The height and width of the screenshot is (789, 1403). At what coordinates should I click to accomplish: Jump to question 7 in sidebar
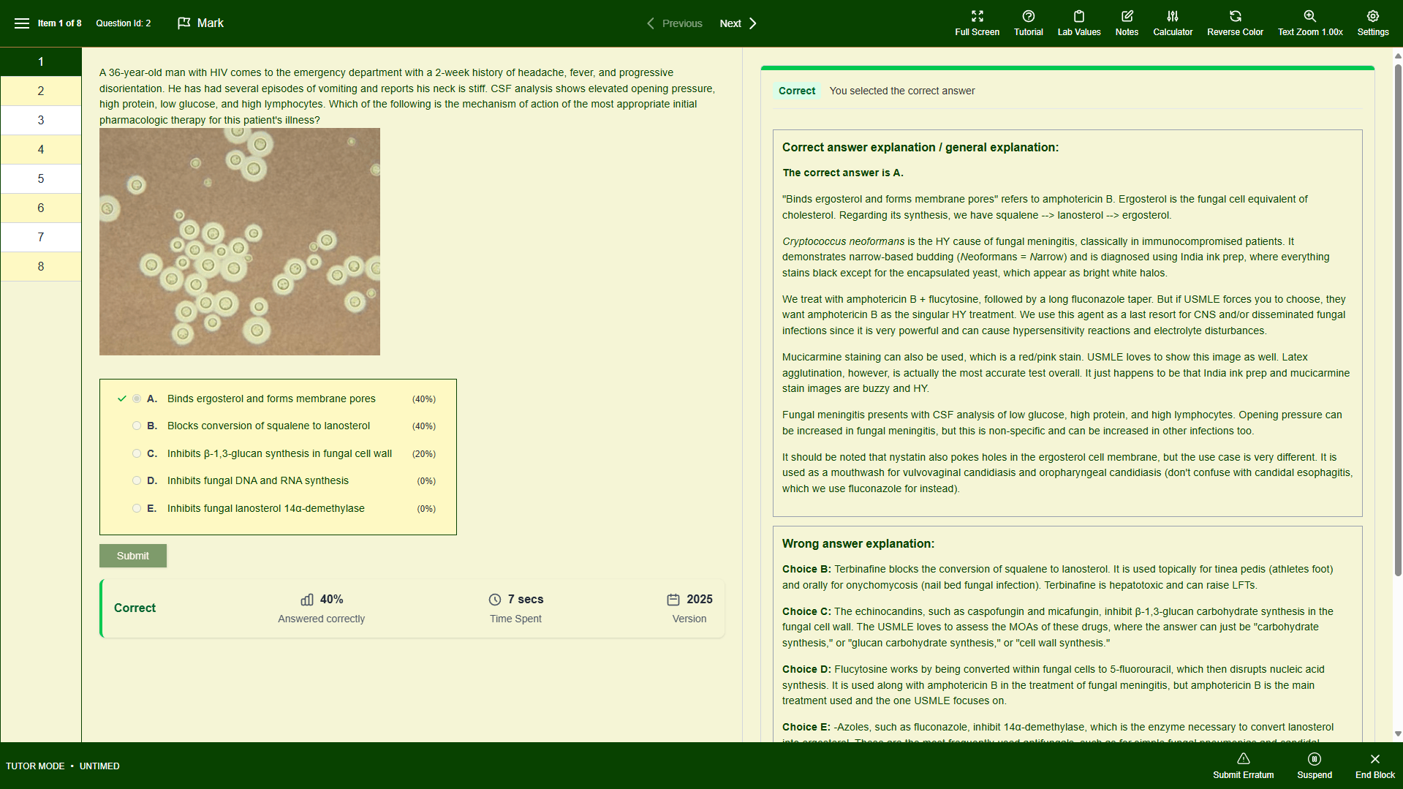click(41, 237)
